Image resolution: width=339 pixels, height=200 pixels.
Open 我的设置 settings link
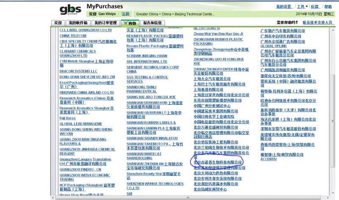point(284,7)
